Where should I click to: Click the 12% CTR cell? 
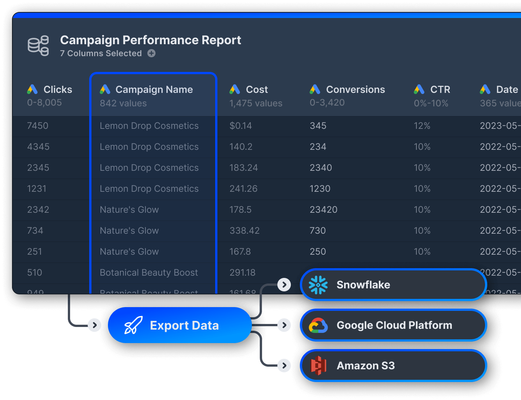pos(422,126)
